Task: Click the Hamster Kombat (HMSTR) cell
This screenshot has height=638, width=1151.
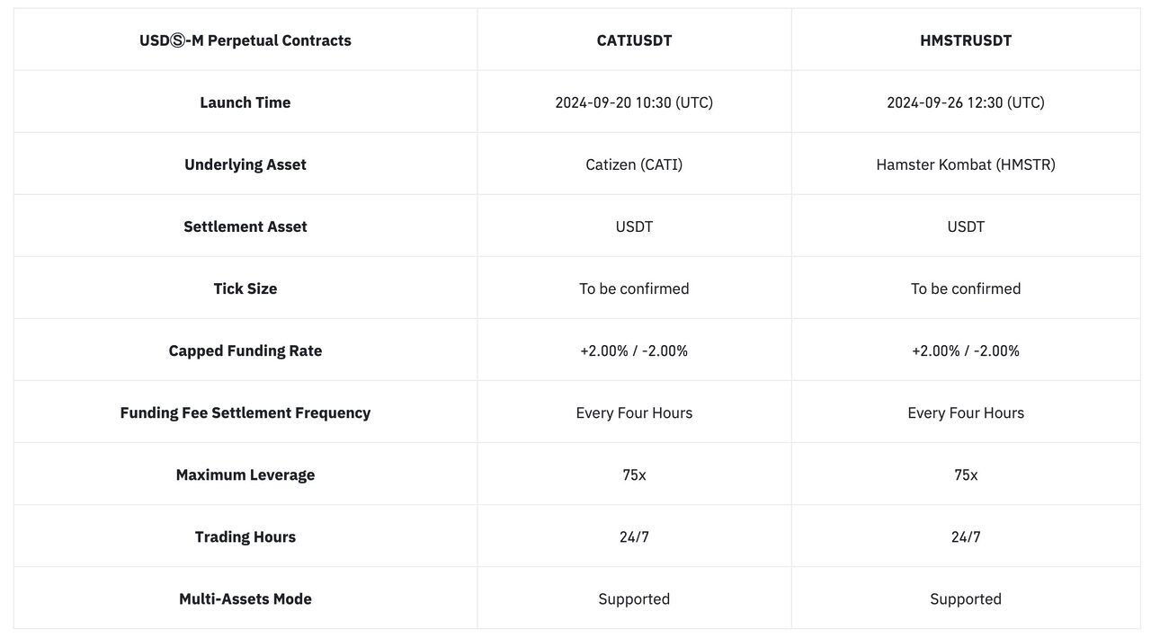Action: pyautogui.click(x=966, y=164)
